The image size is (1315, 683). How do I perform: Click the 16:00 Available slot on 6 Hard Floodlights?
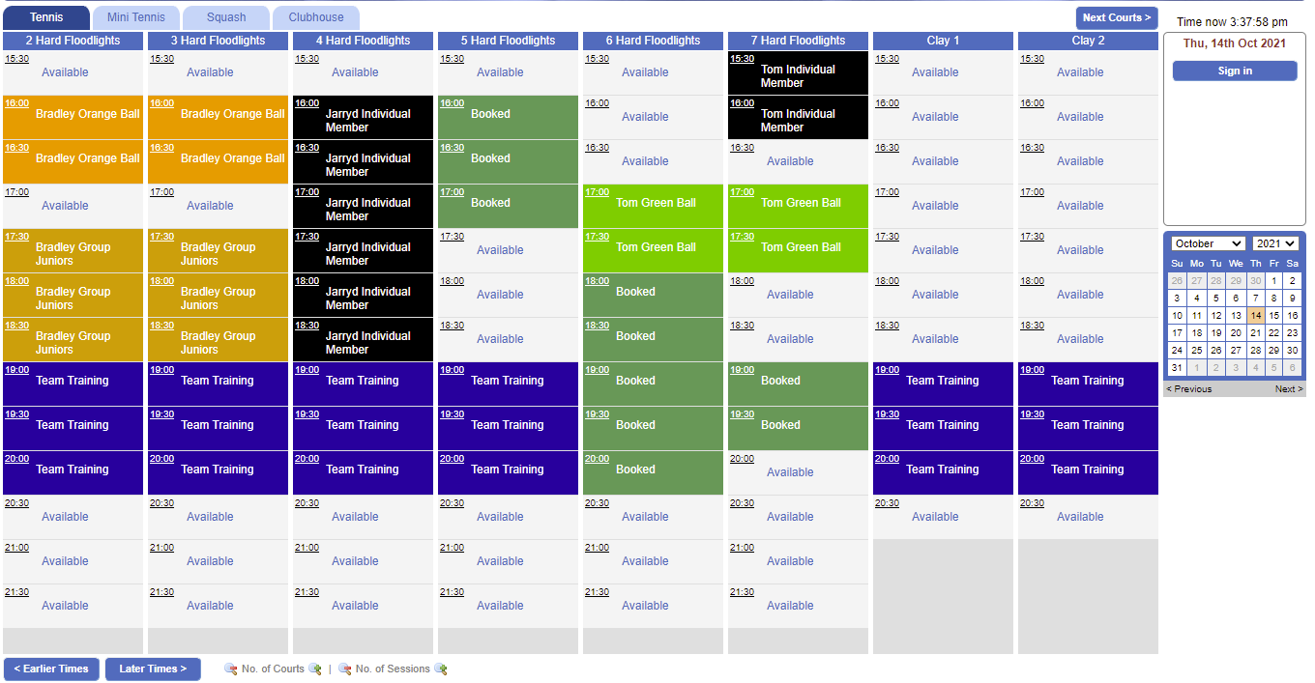click(x=645, y=117)
